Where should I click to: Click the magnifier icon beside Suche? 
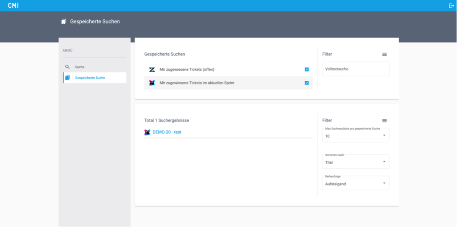point(68,67)
